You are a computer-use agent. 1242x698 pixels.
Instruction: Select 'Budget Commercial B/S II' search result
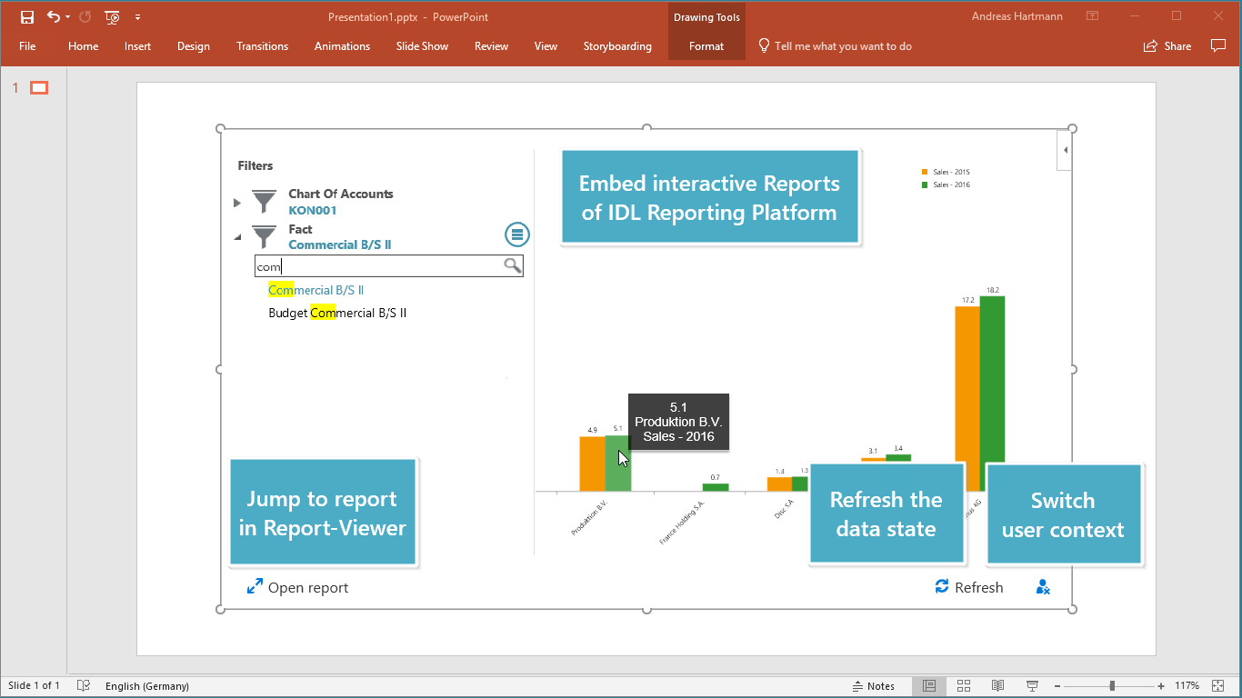pos(337,313)
